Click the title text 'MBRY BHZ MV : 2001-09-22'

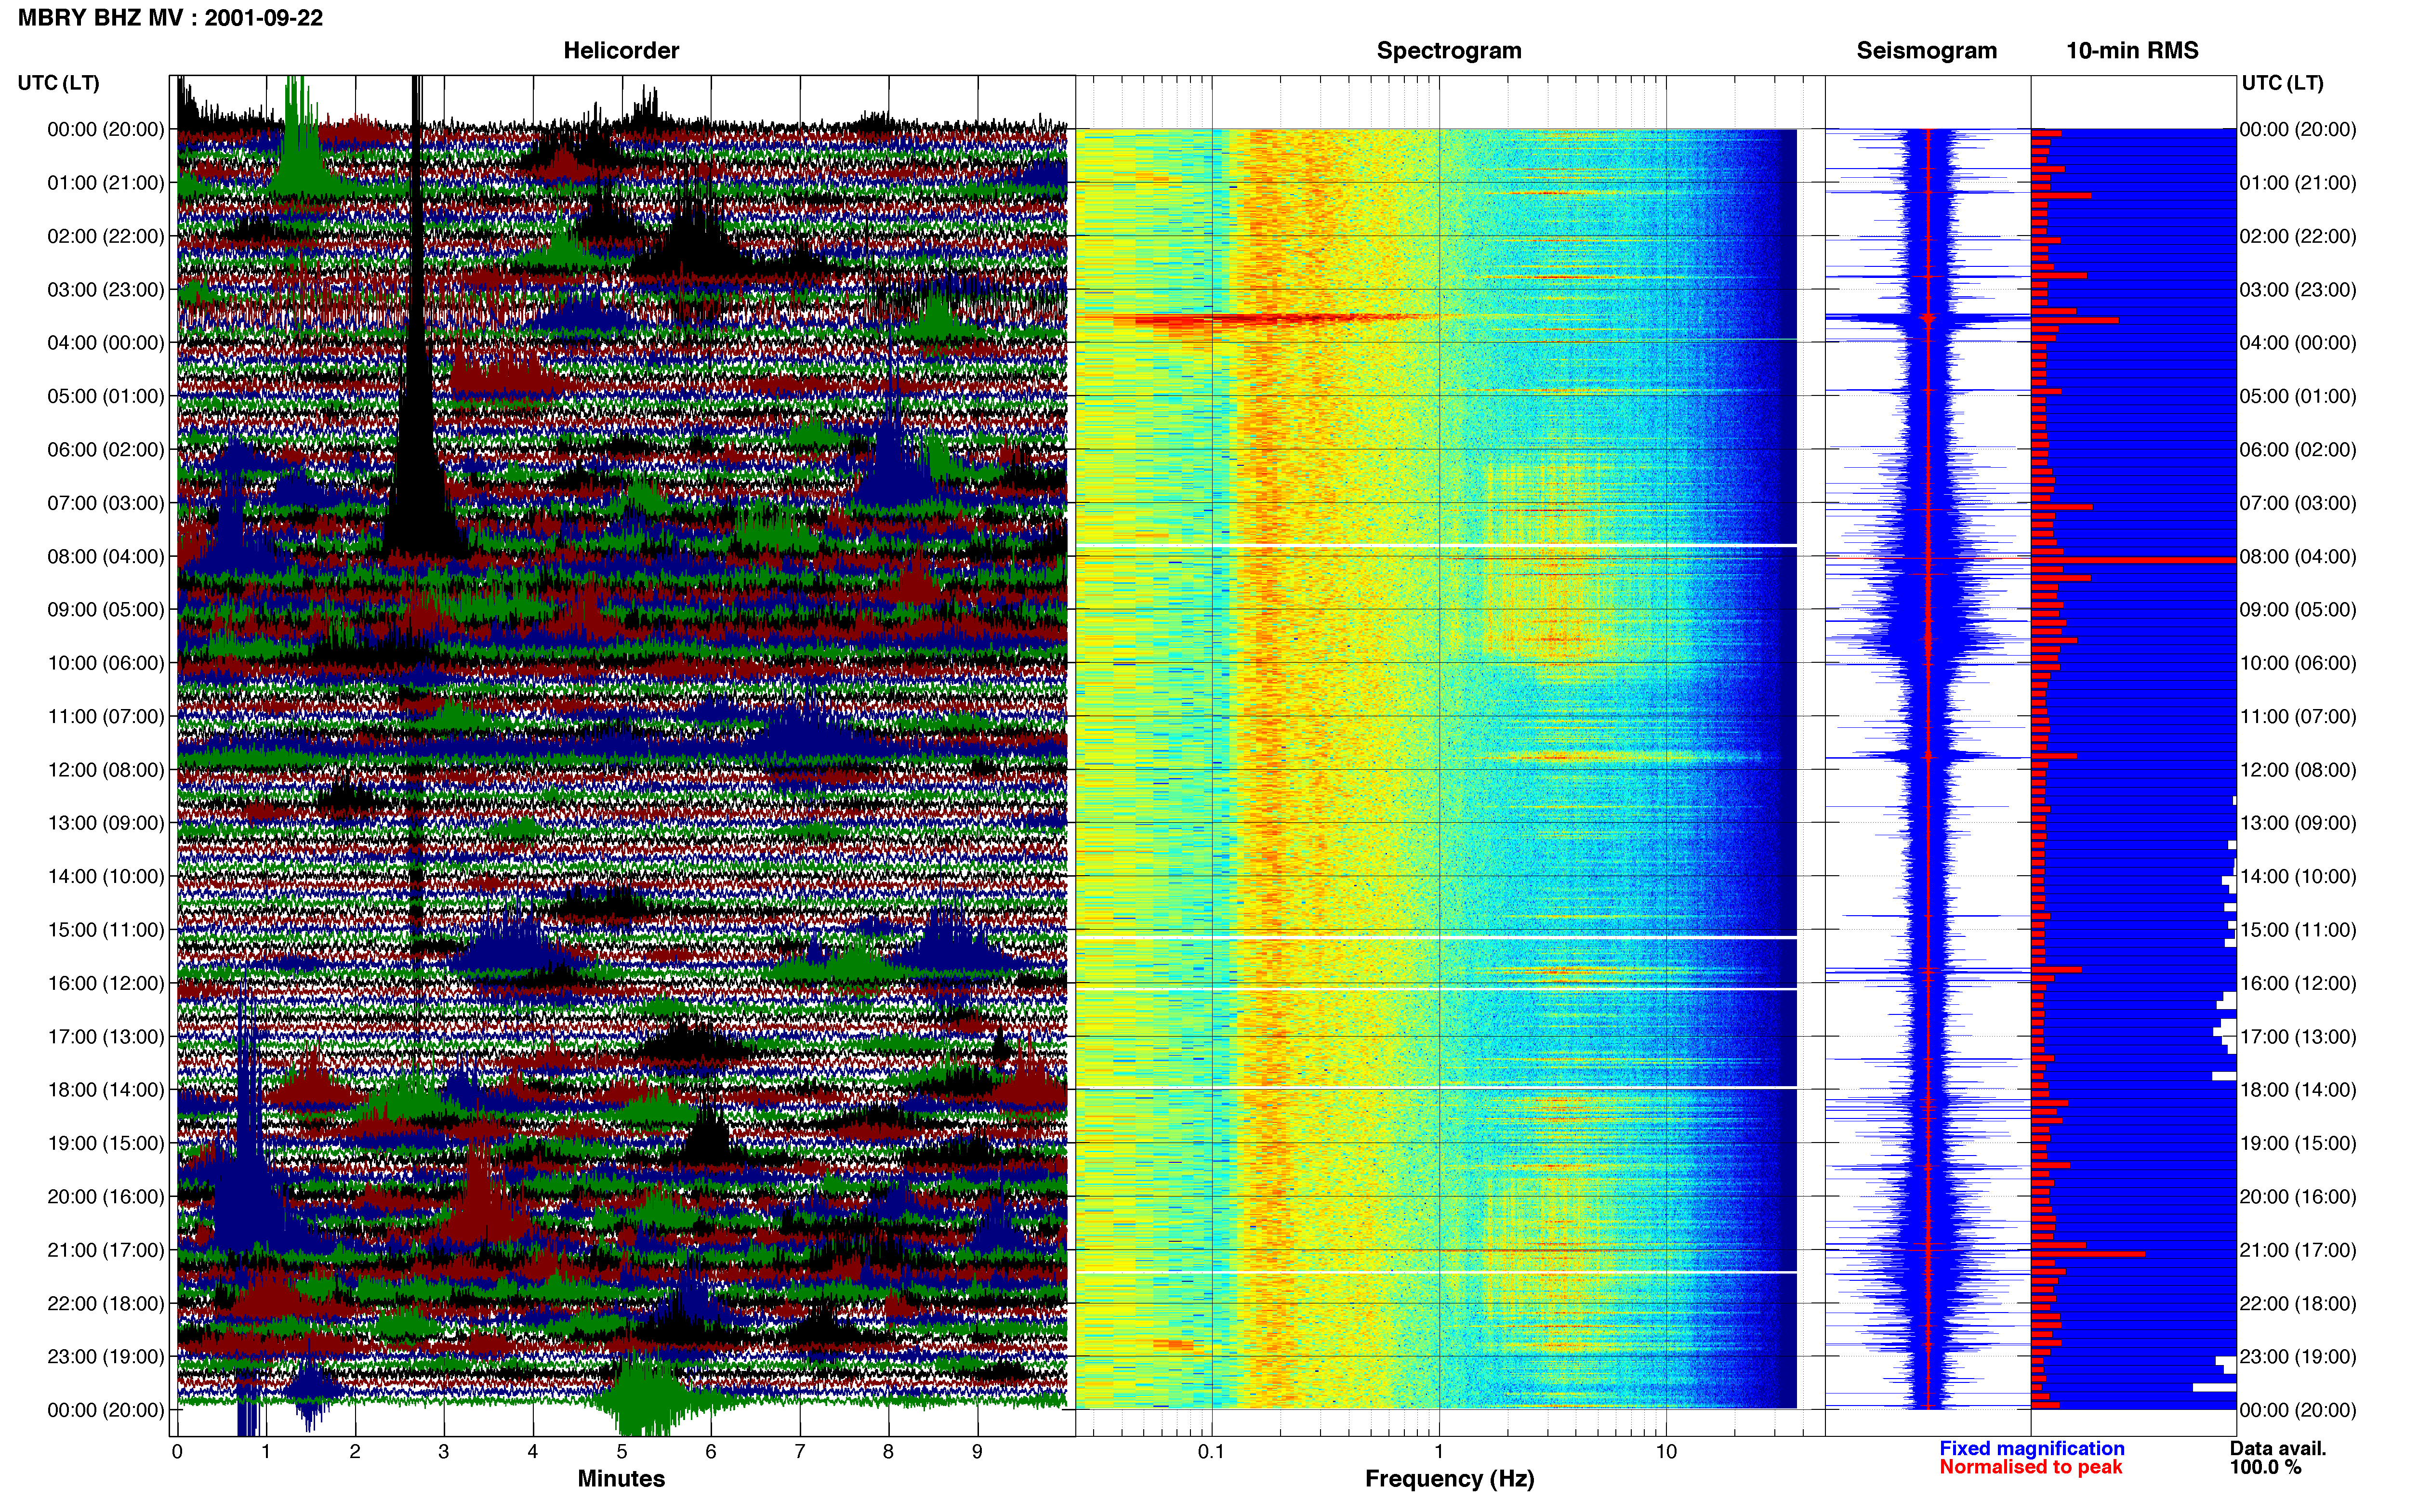(x=170, y=18)
